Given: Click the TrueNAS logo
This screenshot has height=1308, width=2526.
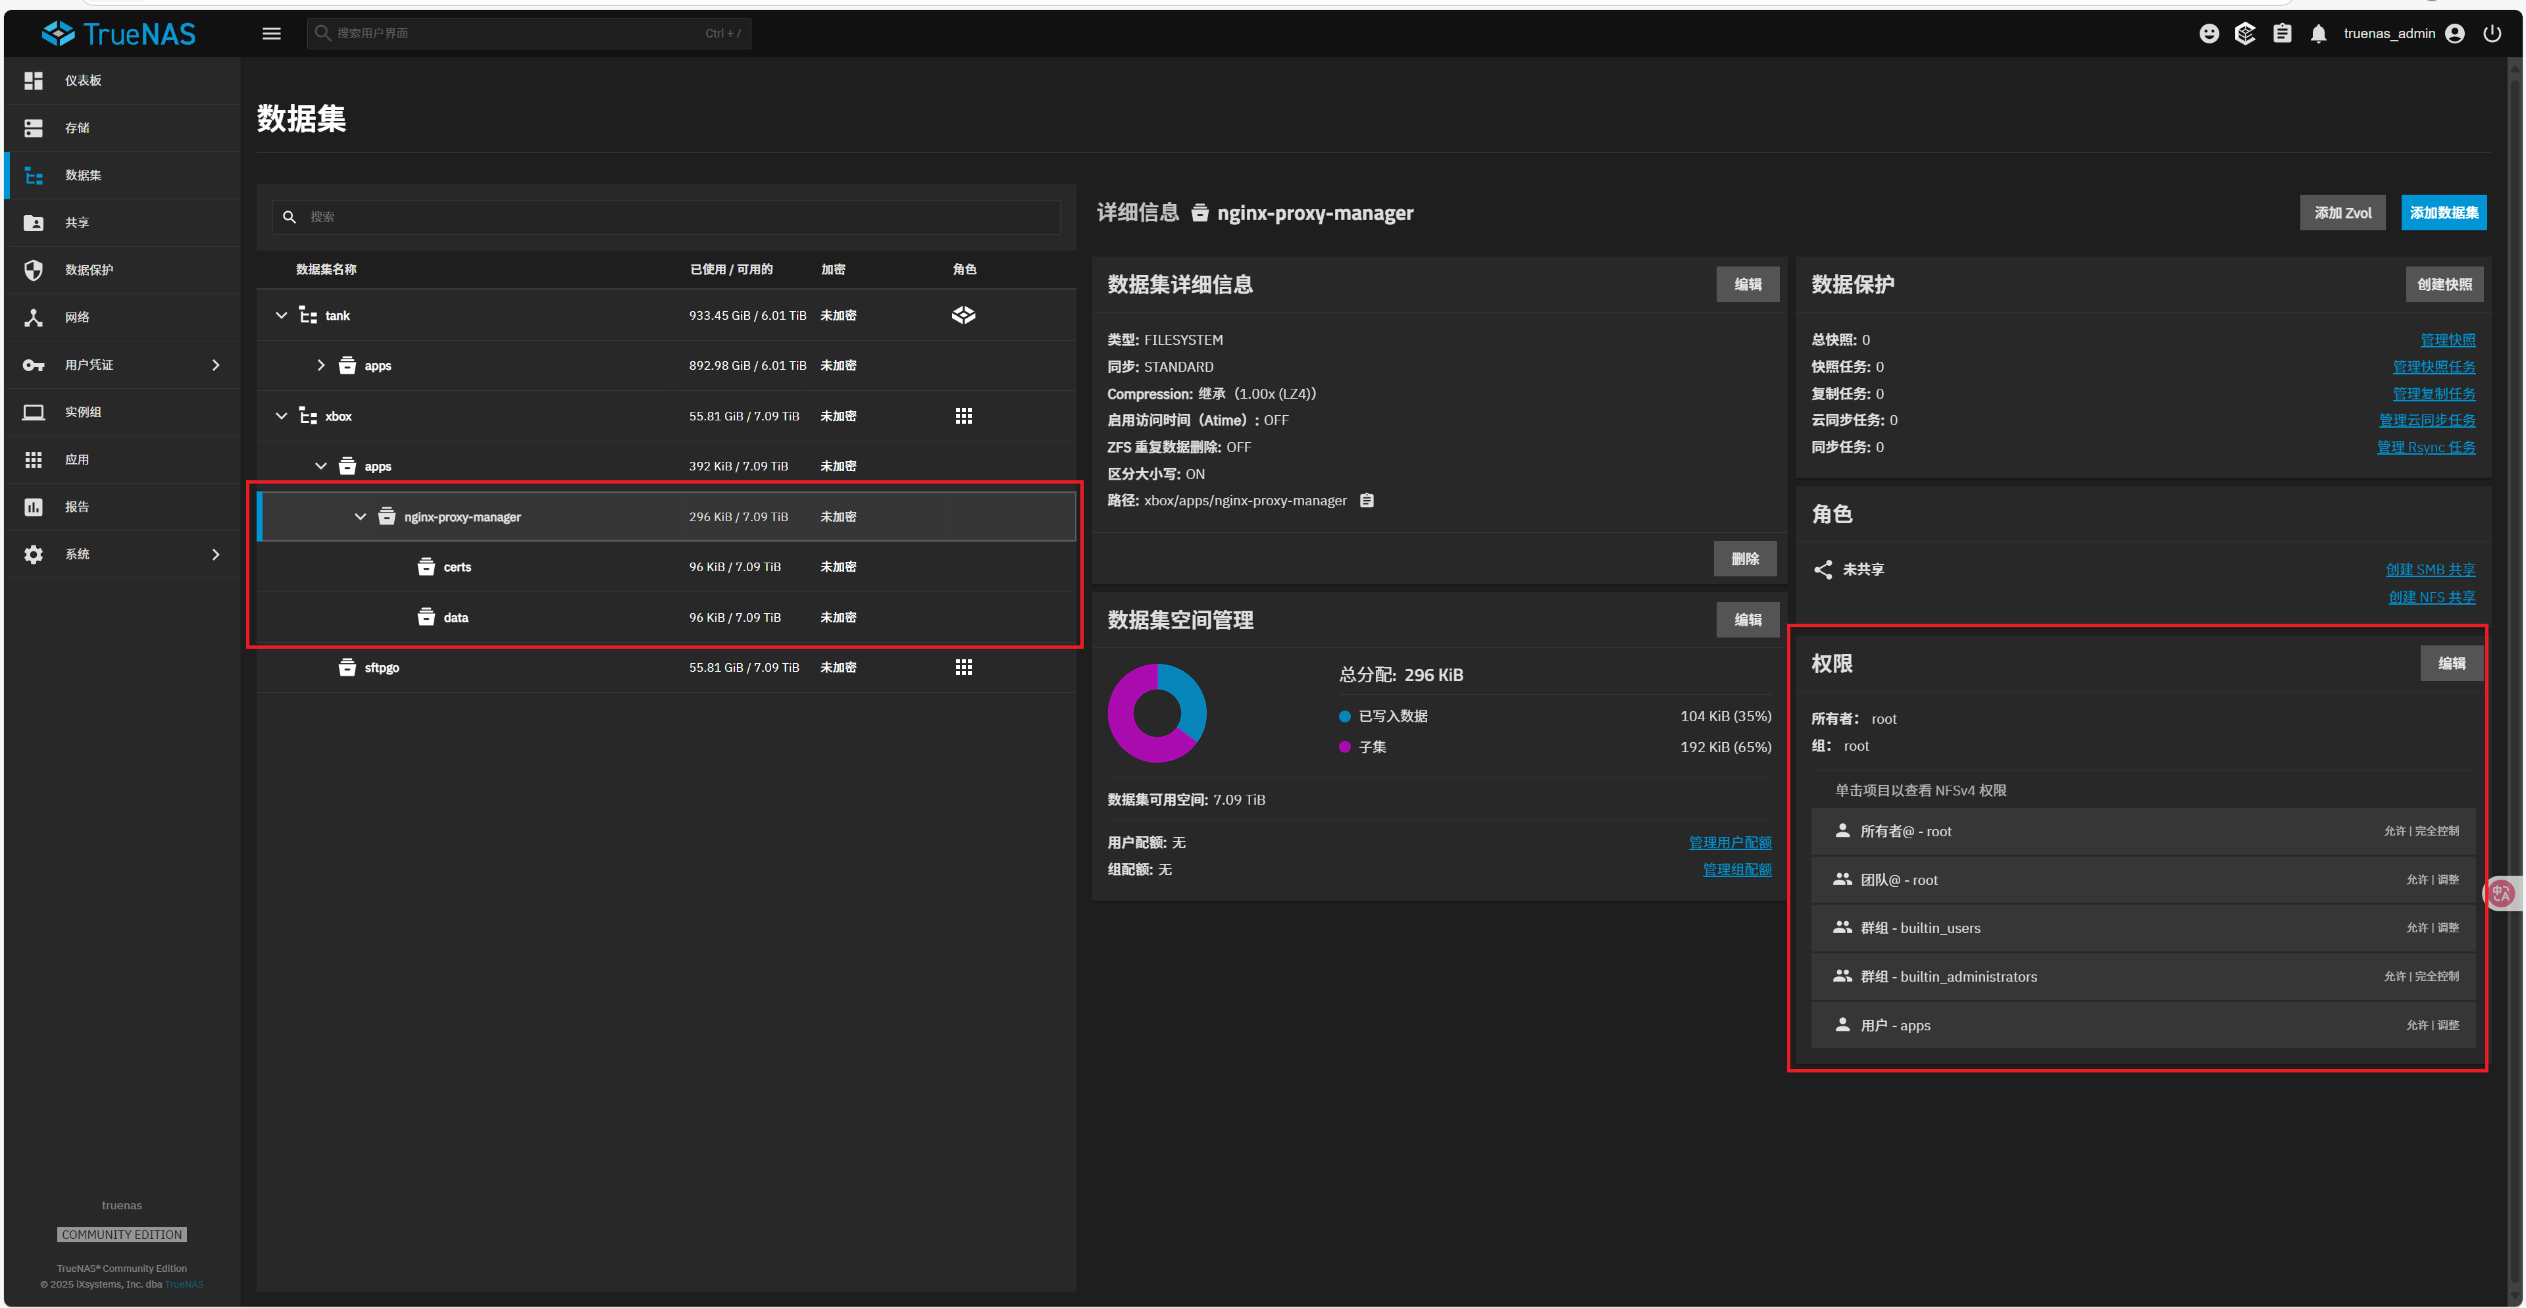Looking at the screenshot, I should pos(118,32).
